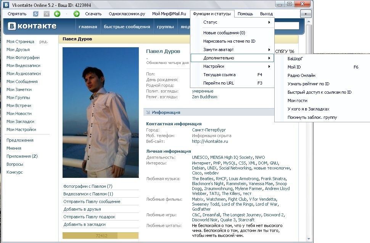Screen dimensions: 370x243
Task: Click the grey stop loading icon
Action: pos(47,14)
